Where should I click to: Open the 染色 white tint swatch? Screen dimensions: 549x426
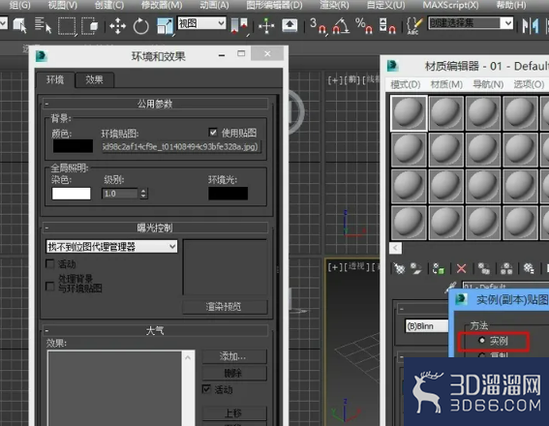(71, 194)
